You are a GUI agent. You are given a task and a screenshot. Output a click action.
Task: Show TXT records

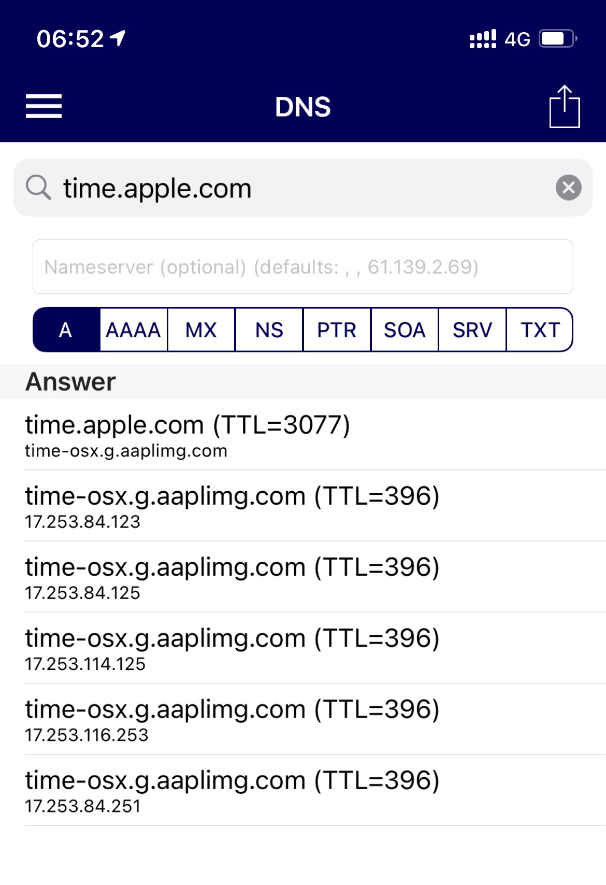click(540, 330)
